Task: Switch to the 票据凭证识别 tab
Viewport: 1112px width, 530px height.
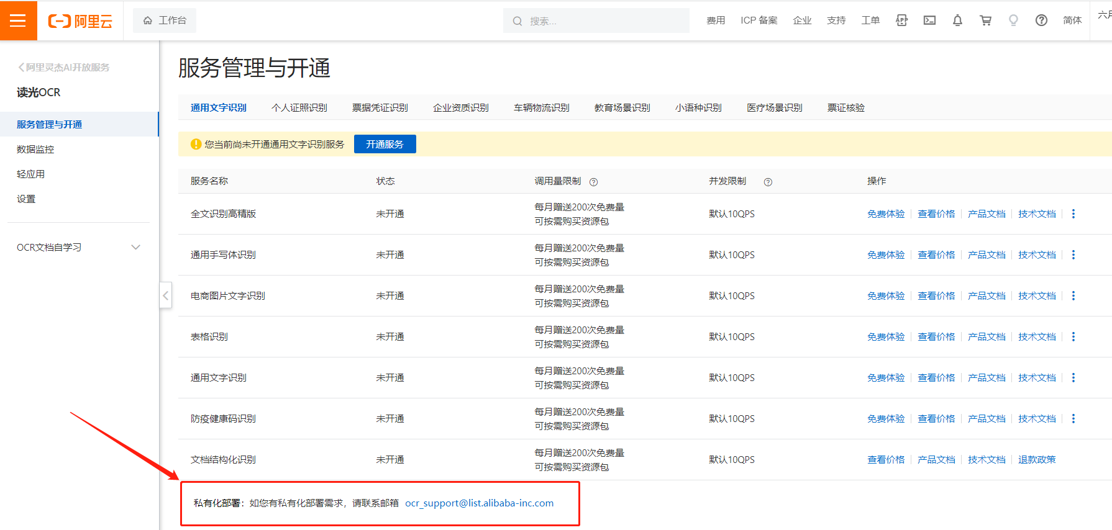Action: [x=380, y=107]
